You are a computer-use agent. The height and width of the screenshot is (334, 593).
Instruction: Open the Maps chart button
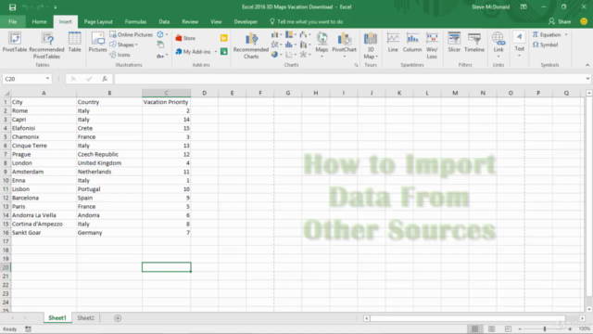322,45
